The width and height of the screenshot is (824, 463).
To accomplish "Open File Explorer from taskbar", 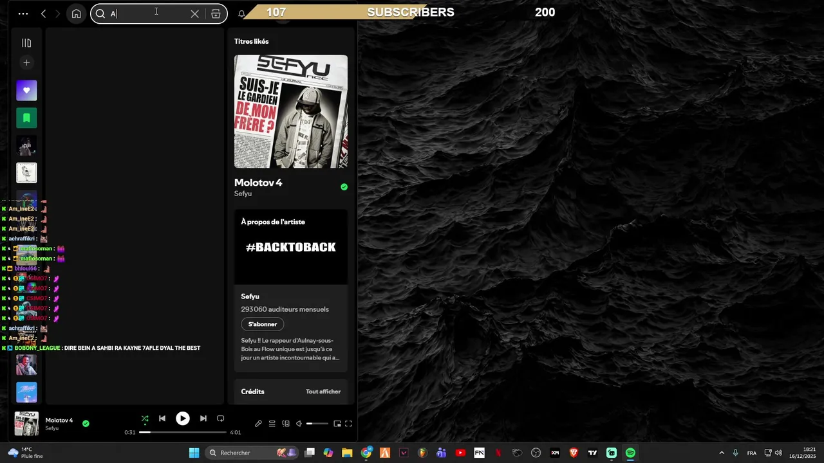I will click(347, 453).
